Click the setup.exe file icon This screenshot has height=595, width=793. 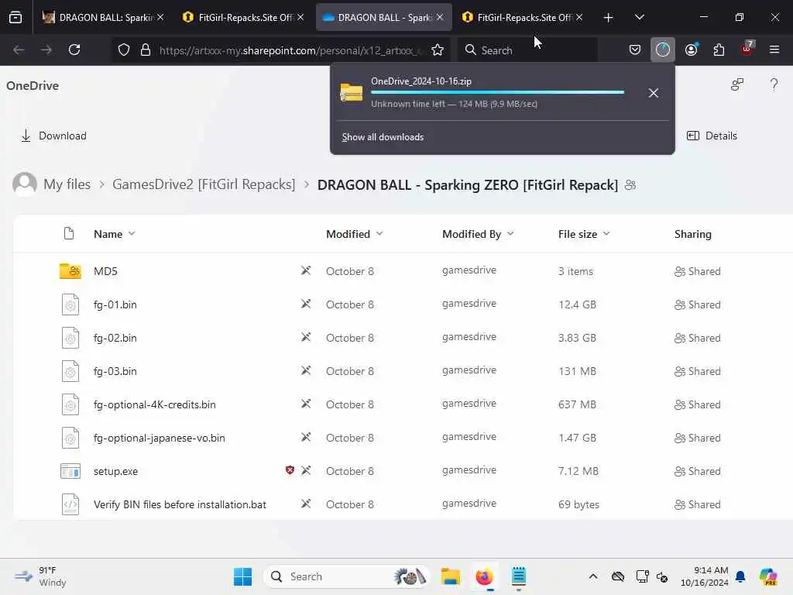(x=70, y=471)
